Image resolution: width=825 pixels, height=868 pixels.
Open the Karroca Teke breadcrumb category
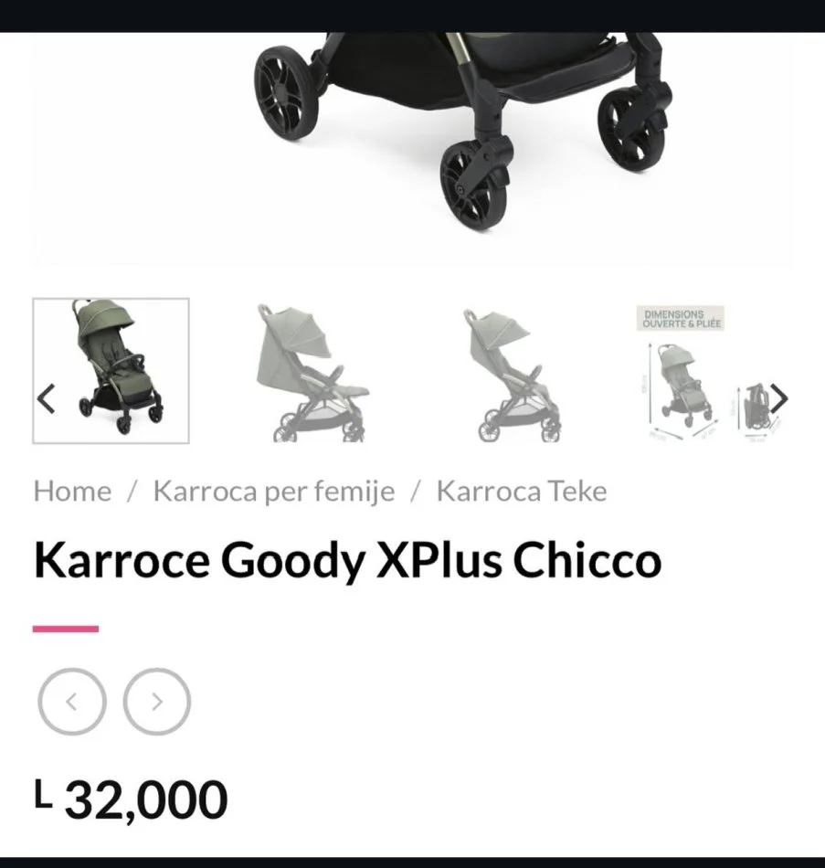(x=522, y=491)
